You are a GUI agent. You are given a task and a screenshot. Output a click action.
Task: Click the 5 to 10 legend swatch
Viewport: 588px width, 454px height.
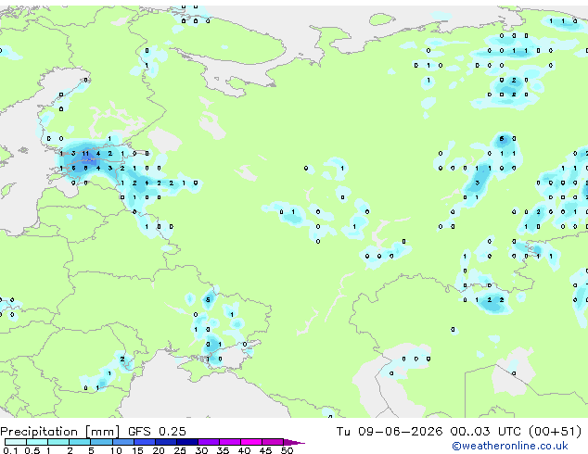[101, 442]
